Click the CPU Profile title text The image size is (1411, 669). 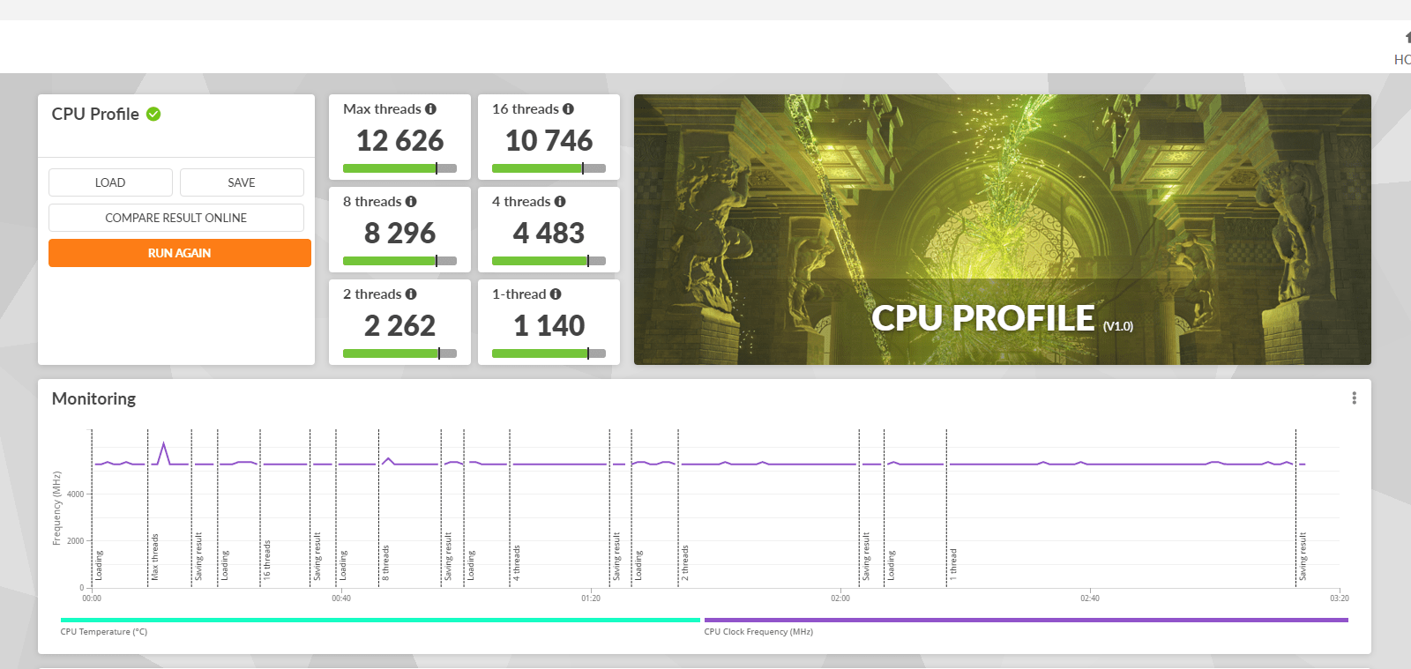(95, 114)
